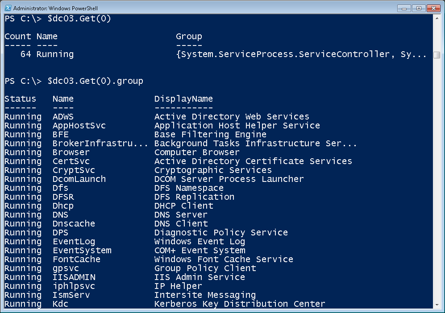Minimize the PowerShell window
This screenshot has width=445, height=313.
[404, 8]
